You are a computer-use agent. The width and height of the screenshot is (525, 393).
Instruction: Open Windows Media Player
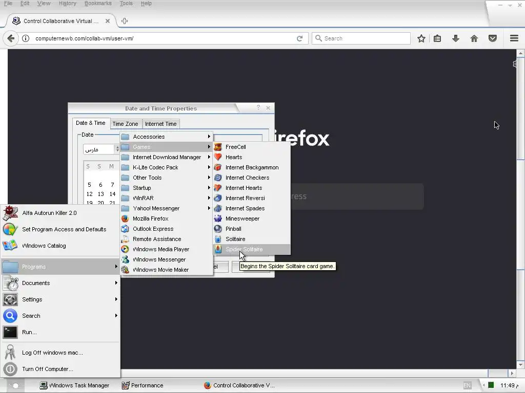pyautogui.click(x=167, y=249)
